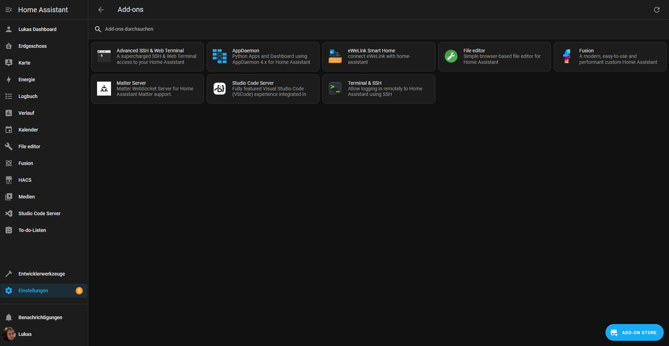Select the Matter Server icon
The image size is (669, 346).
[103, 89]
